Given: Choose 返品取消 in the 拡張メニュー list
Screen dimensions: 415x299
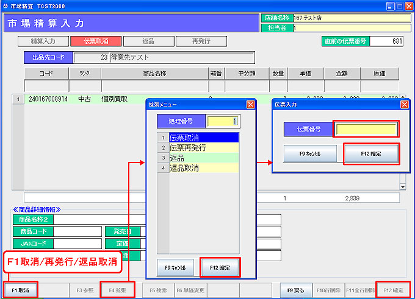Looking at the screenshot, I should coord(204,168).
